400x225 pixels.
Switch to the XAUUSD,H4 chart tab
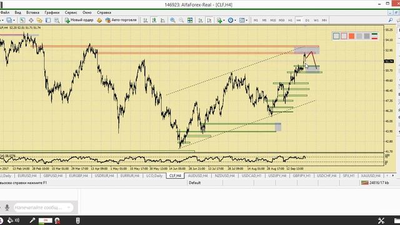[371, 176]
